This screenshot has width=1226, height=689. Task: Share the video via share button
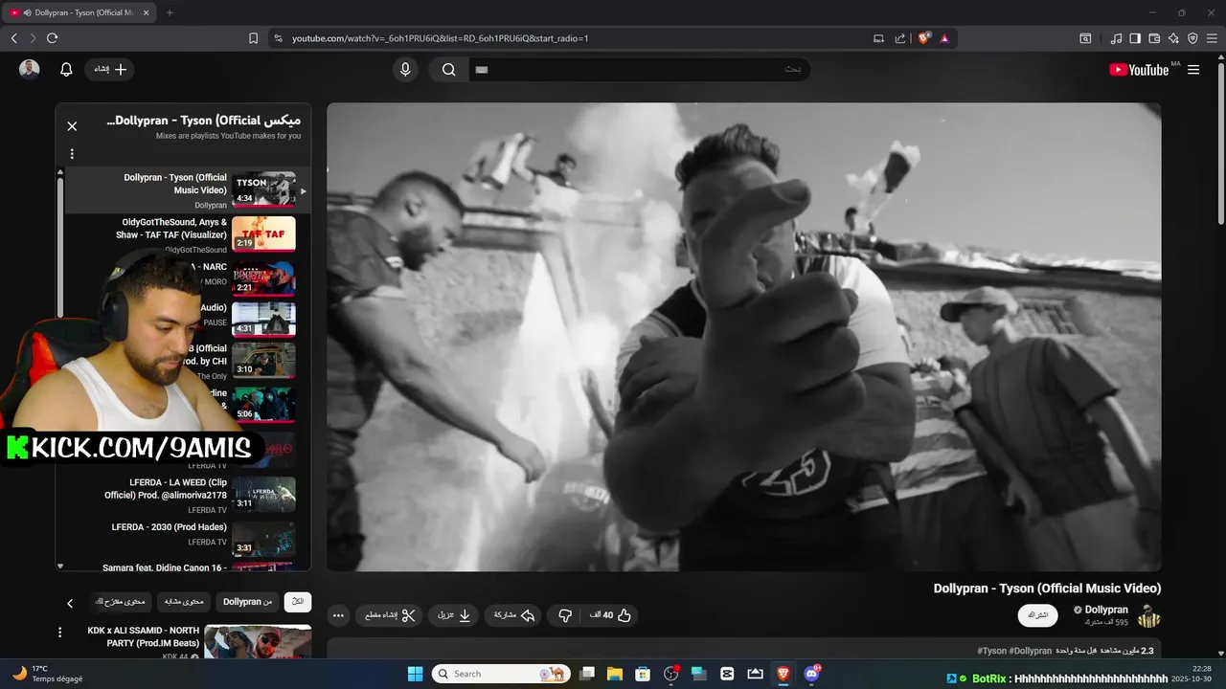coord(513,615)
